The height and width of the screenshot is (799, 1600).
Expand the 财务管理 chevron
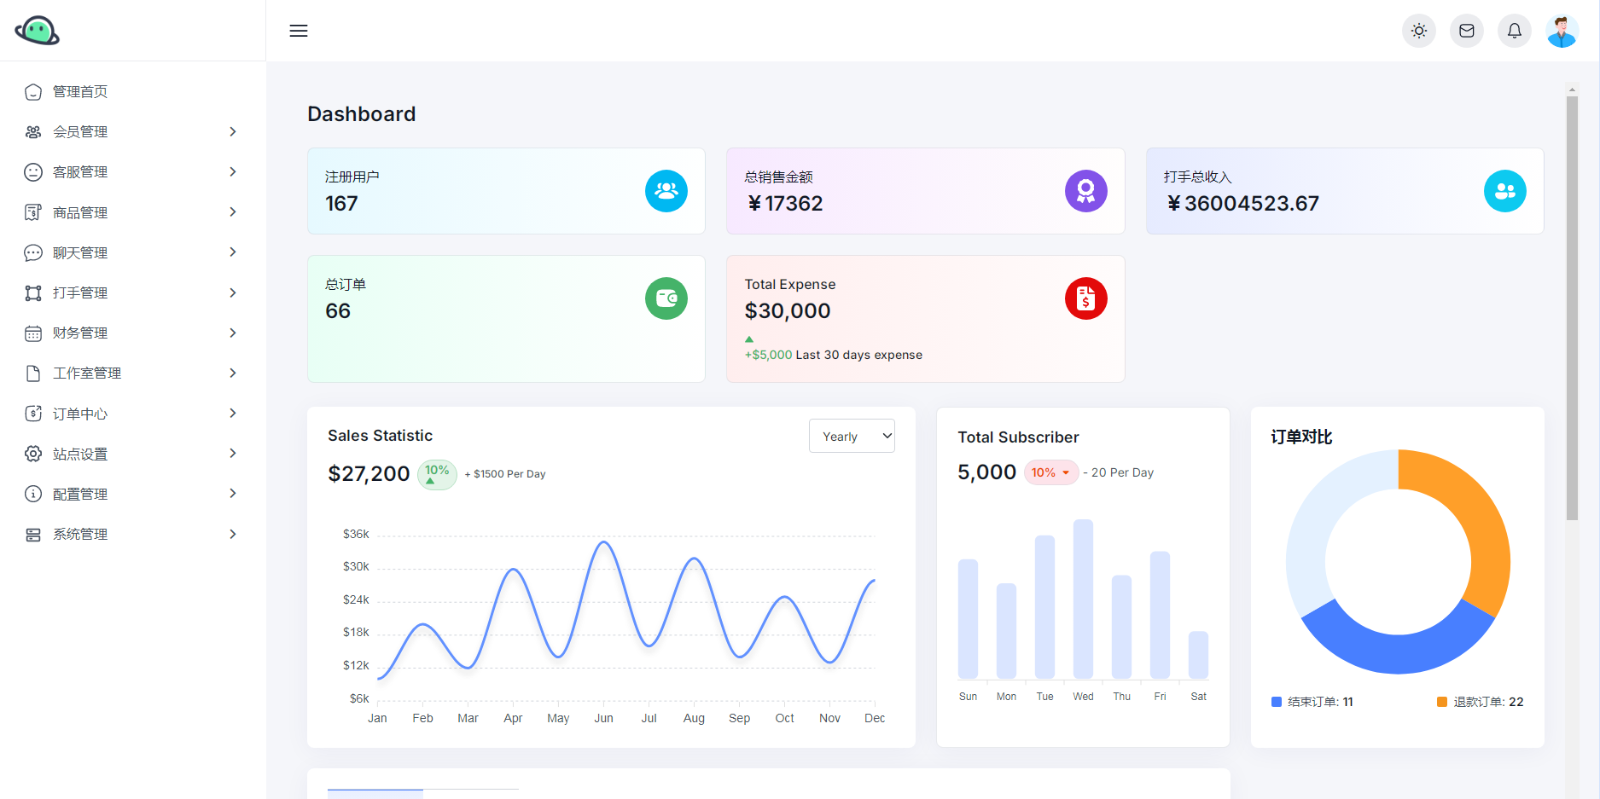click(x=232, y=333)
